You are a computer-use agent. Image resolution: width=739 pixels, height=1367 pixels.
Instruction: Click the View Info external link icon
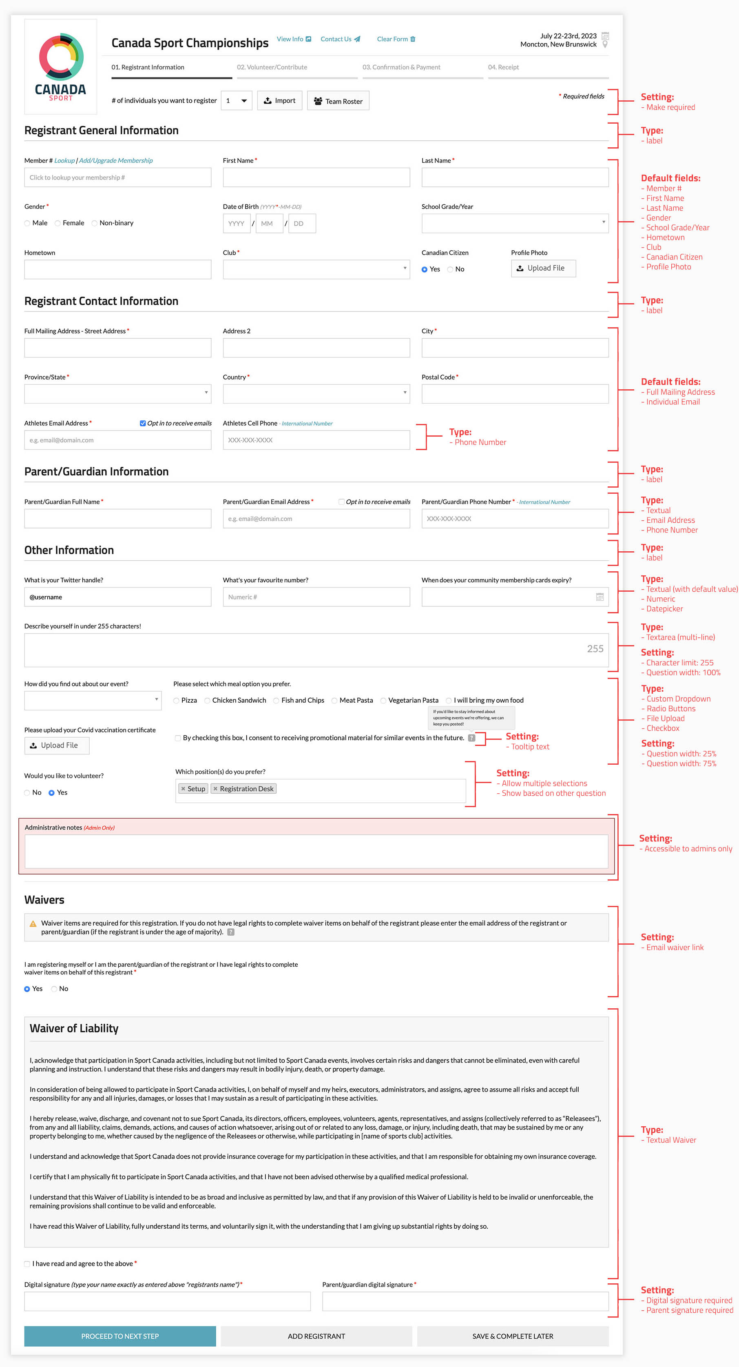pyautogui.click(x=308, y=39)
